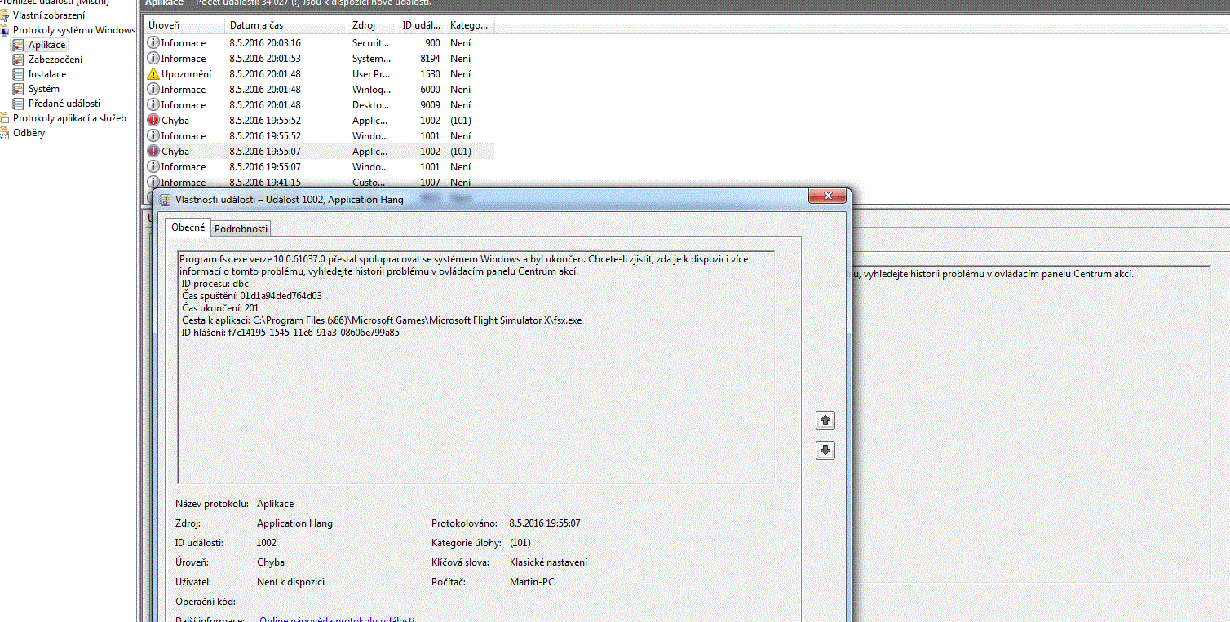Sort events by Datum a čas column
The width and height of the screenshot is (1230, 622).
tap(286, 25)
